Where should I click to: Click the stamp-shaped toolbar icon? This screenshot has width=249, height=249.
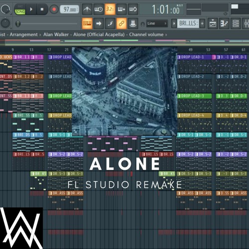[x=133, y=23]
